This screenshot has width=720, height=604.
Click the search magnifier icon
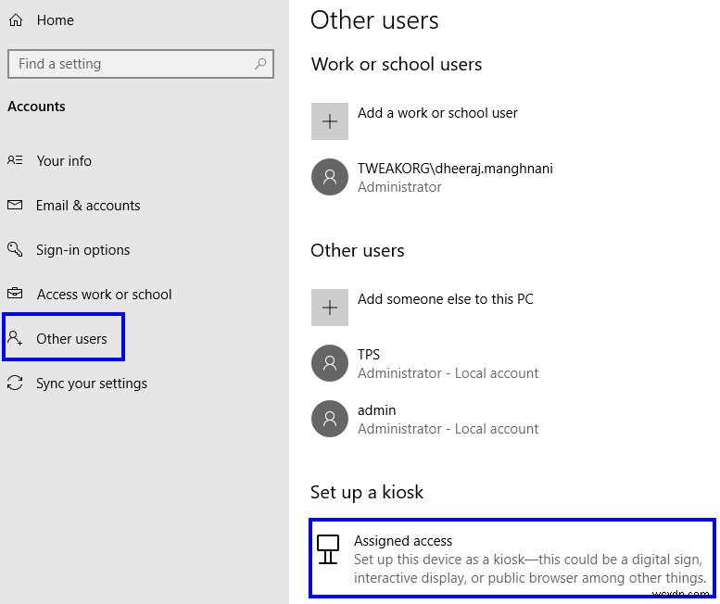click(x=260, y=64)
